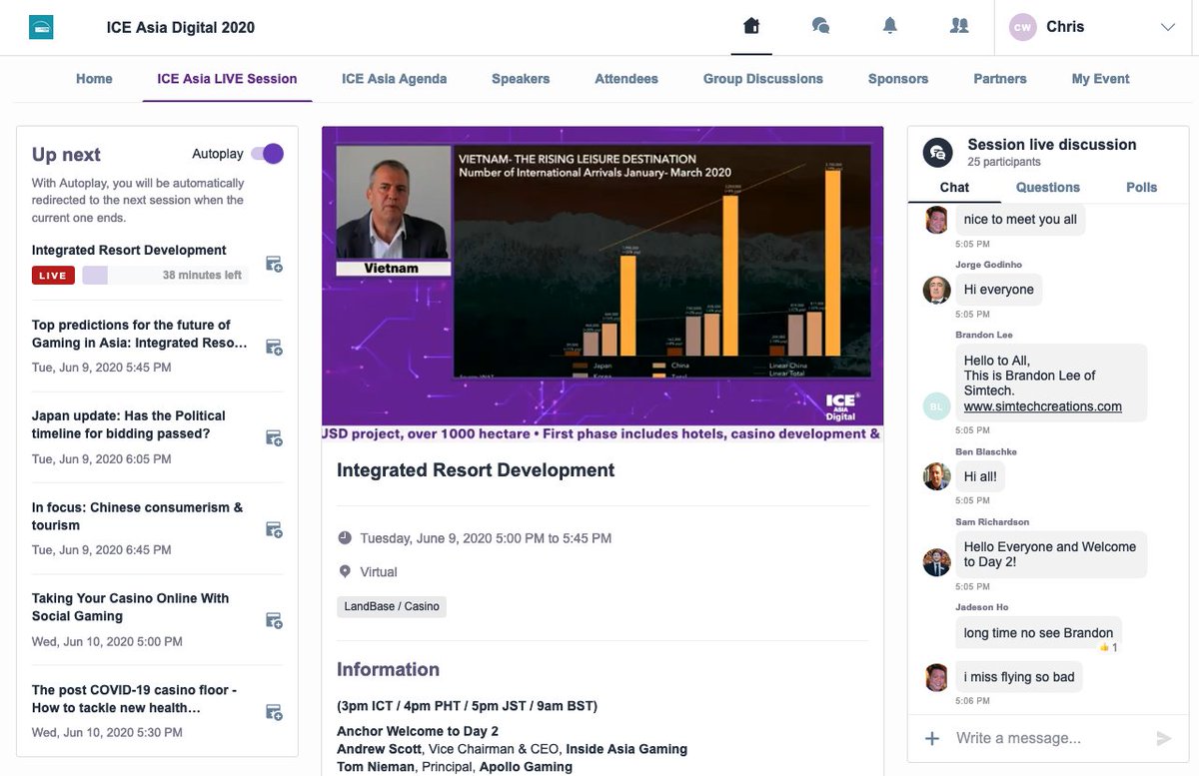Click the ICE Asia Digital 2020 title
Image resolution: width=1199 pixels, height=776 pixels.
pyautogui.click(x=181, y=27)
